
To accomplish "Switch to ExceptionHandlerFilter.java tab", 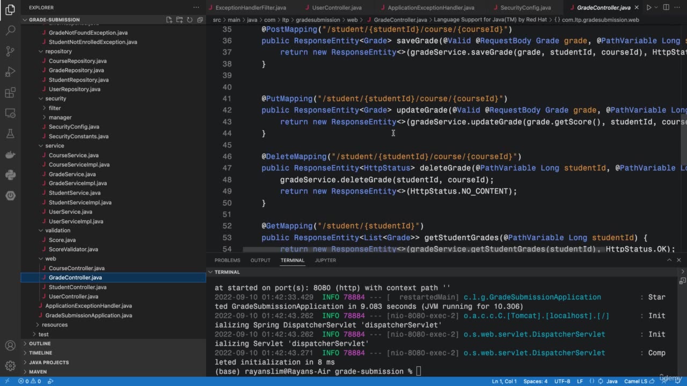I will pos(251,8).
